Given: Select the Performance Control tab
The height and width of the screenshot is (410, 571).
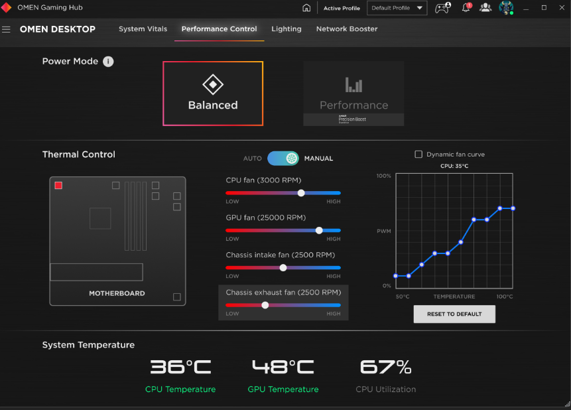Looking at the screenshot, I should pos(220,29).
